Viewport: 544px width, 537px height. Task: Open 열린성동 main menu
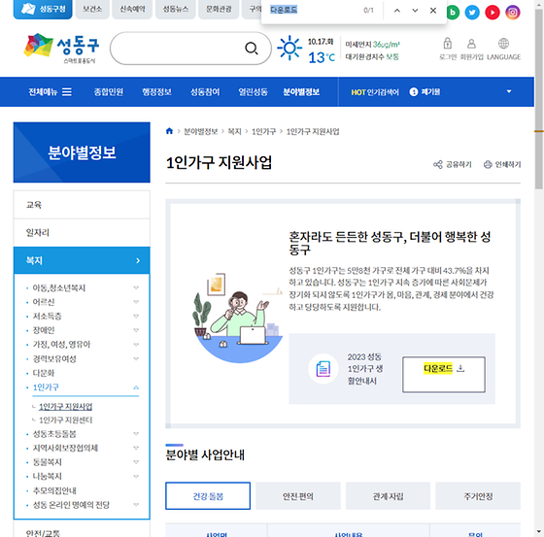tap(253, 92)
